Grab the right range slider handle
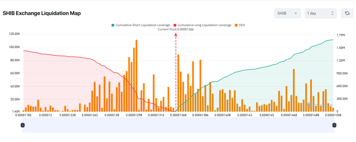The width and height of the screenshot is (356, 142). tap(334, 125)
